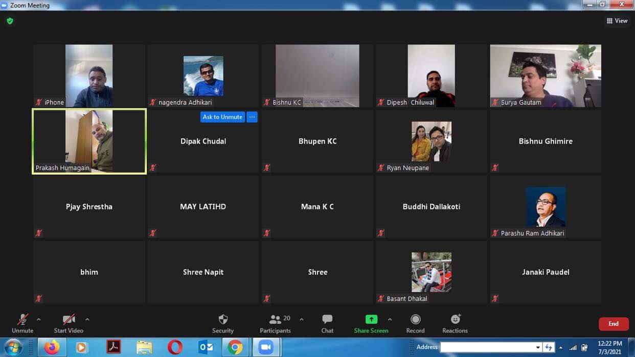Click the green encryption shield icon
The height and width of the screenshot is (357, 635).
(x=10, y=21)
